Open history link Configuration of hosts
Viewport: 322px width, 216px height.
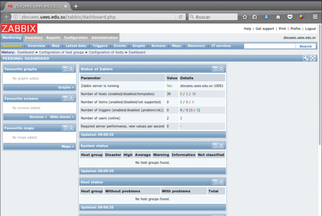coord(106,52)
